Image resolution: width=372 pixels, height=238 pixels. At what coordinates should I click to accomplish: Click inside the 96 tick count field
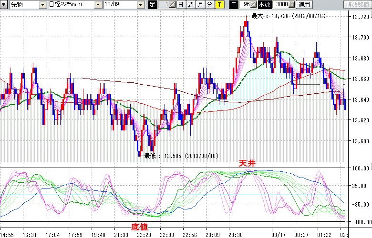pos(245,5)
